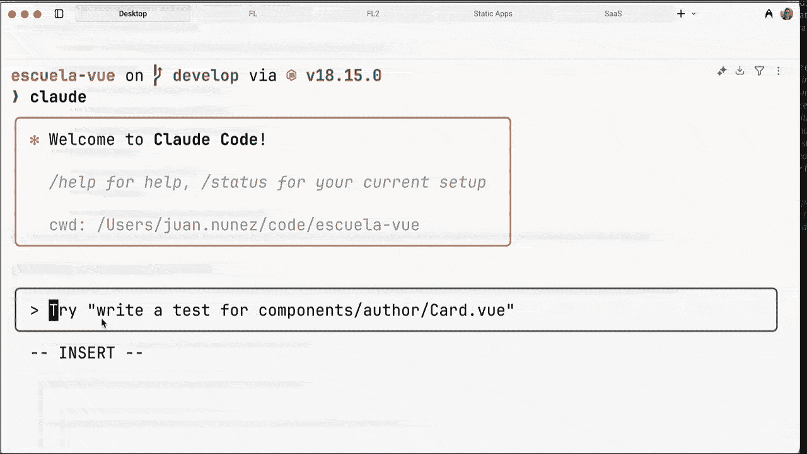Focus the Claude prompt input box
The height and width of the screenshot is (454, 807).
[x=396, y=310]
